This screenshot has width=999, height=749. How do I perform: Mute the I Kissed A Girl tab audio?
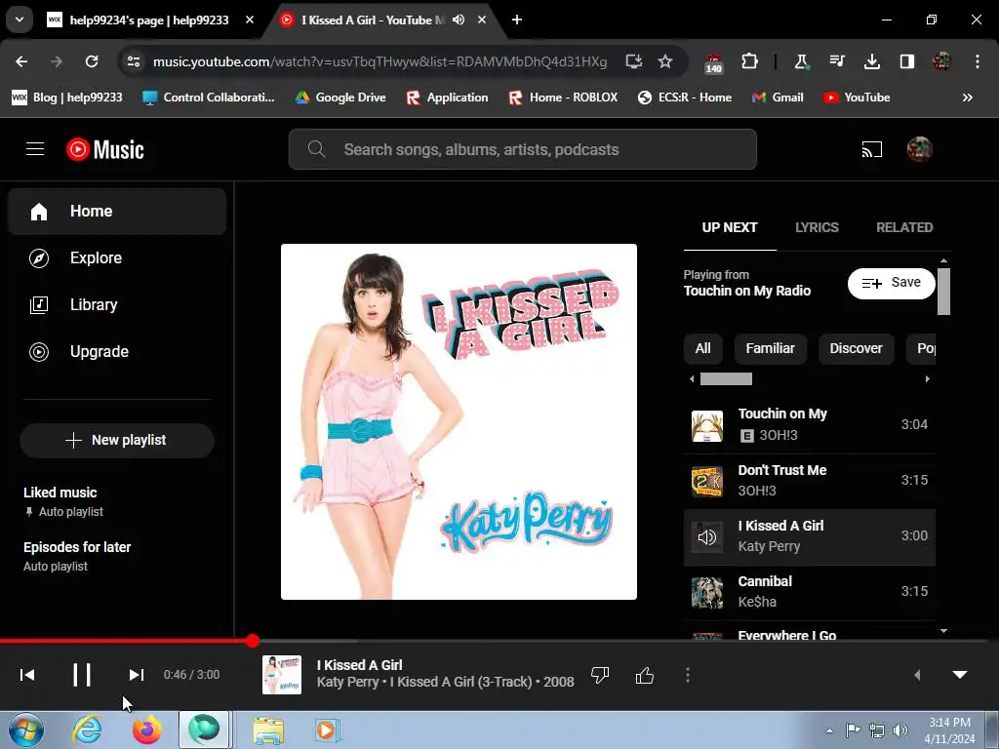[x=459, y=20]
